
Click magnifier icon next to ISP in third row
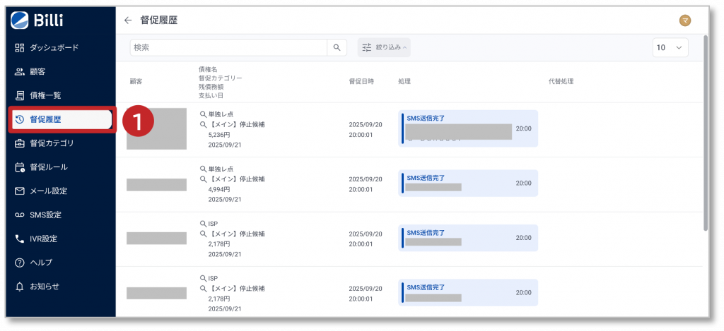click(x=203, y=224)
